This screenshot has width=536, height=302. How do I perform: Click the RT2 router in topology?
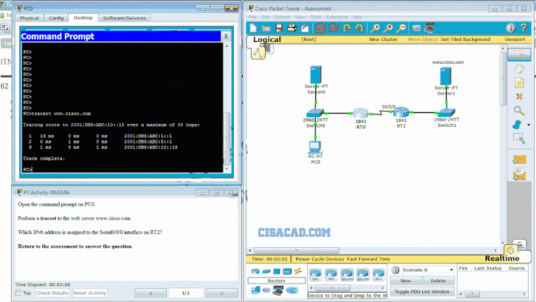401,113
